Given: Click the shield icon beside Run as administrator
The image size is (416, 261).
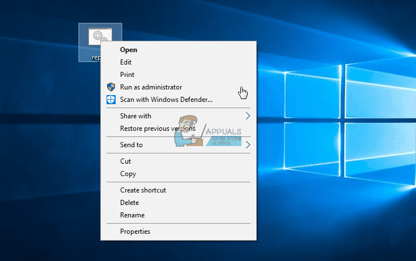Looking at the screenshot, I should click(111, 87).
